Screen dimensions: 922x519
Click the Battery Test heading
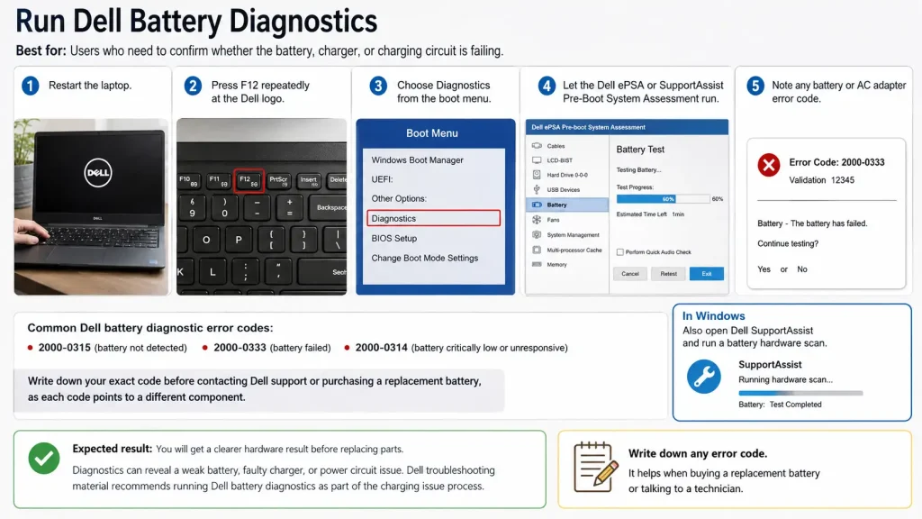click(640, 150)
